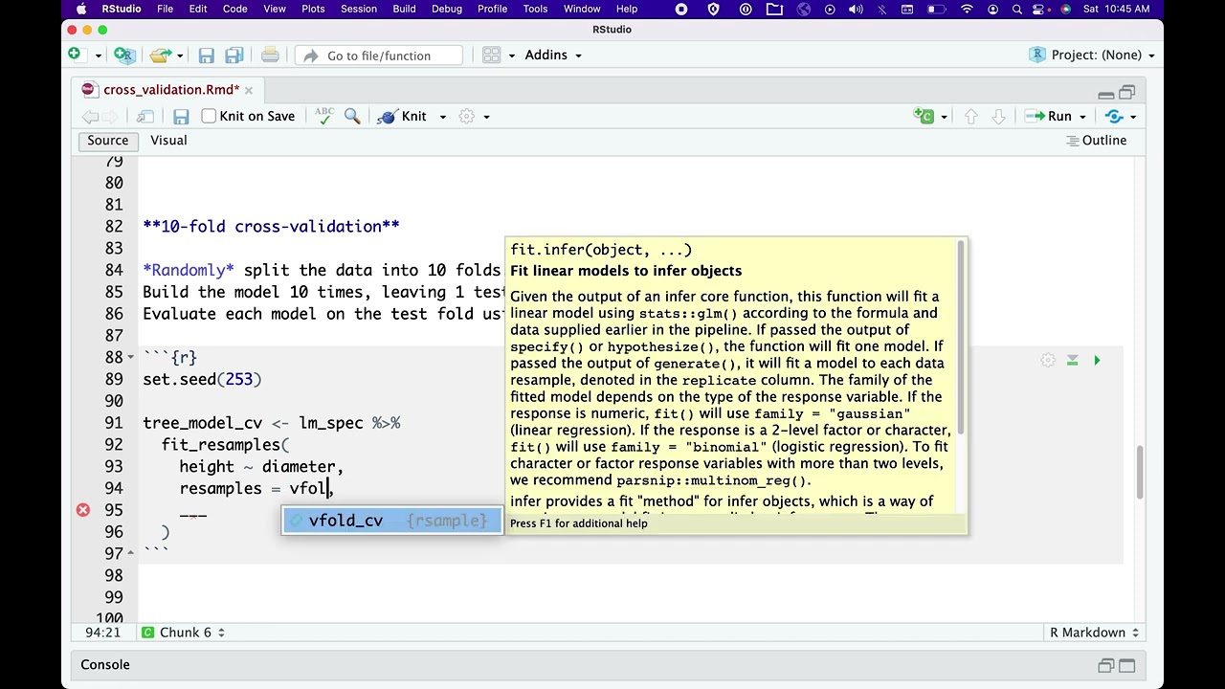This screenshot has height=689, width=1225.
Task: Choose vfold_cv from the autocomplete list
Action: 391,521
